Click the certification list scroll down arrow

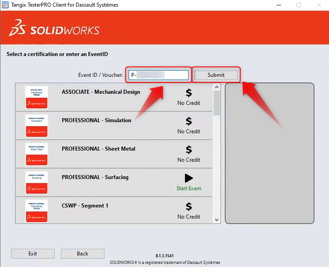tap(217, 220)
